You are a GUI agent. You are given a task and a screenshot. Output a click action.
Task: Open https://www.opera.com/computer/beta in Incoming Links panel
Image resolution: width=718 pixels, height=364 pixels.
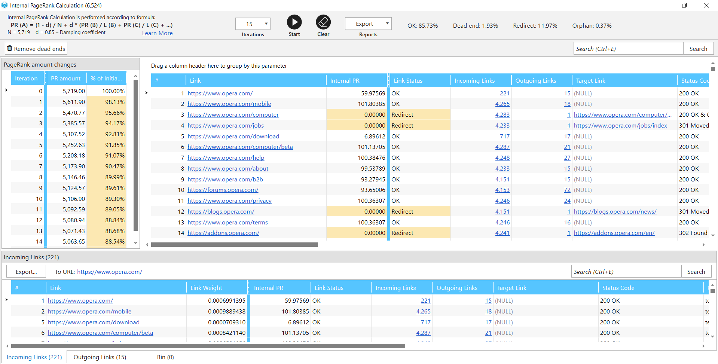(x=100, y=333)
